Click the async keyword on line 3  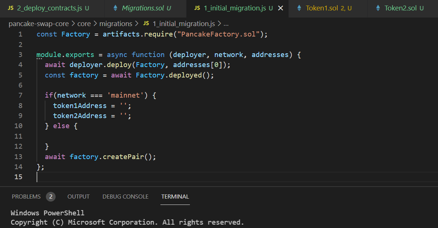(x=117, y=55)
